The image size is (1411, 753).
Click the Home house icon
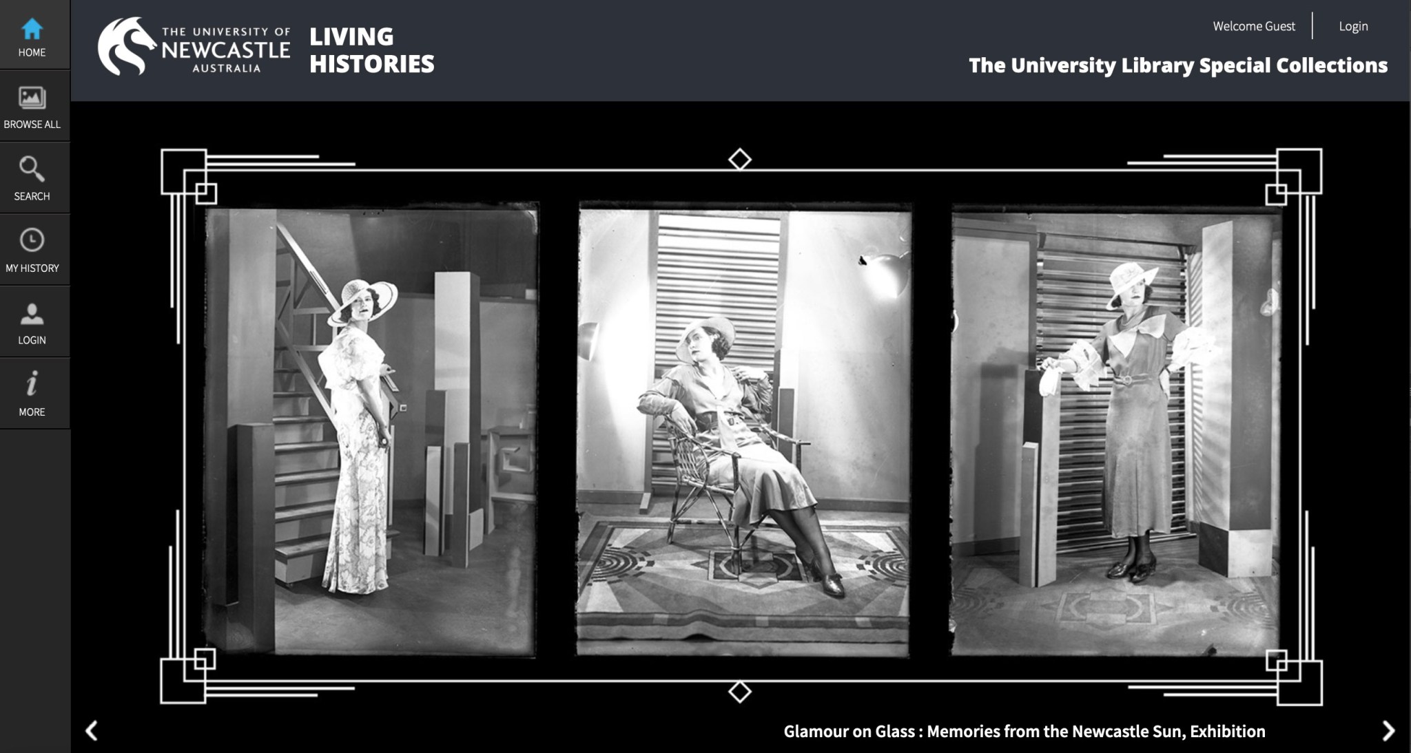pyautogui.click(x=32, y=29)
